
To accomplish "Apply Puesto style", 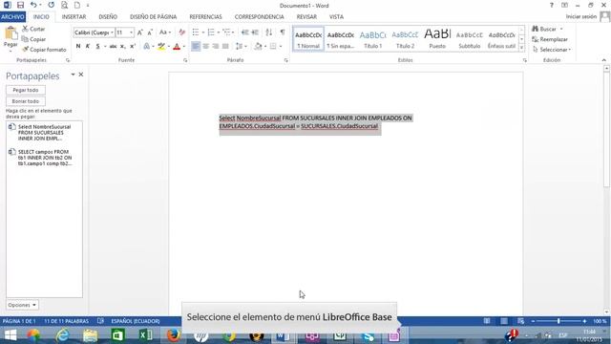I will pyautogui.click(x=437, y=39).
